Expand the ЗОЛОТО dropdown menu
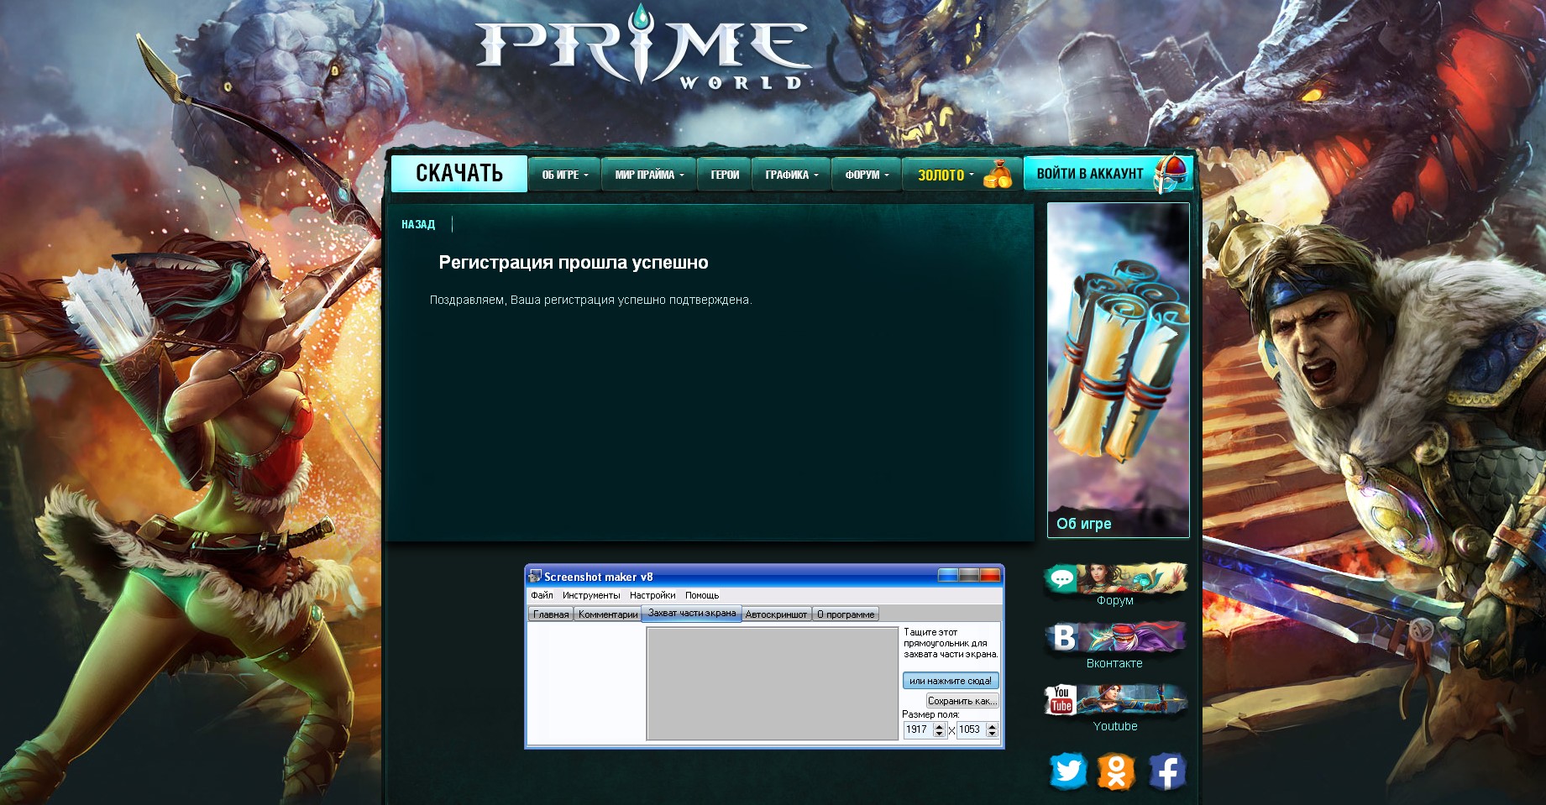This screenshot has width=1546, height=805. pos(946,175)
